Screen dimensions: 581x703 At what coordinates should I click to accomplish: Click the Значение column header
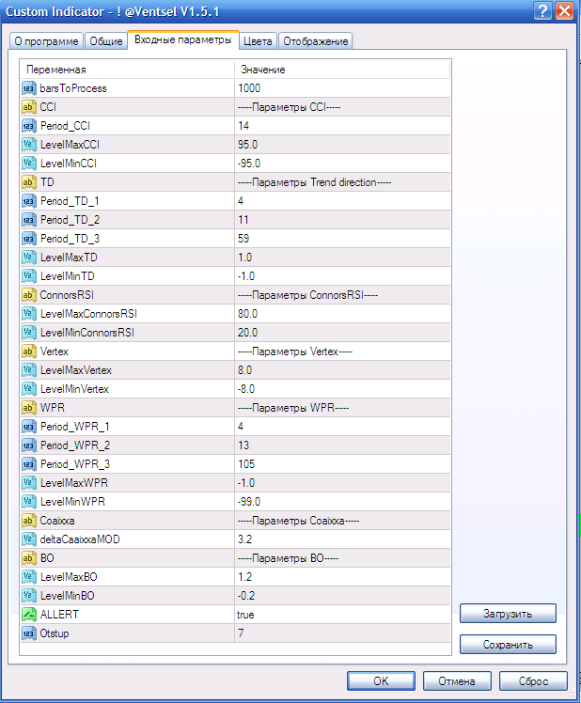pos(342,70)
